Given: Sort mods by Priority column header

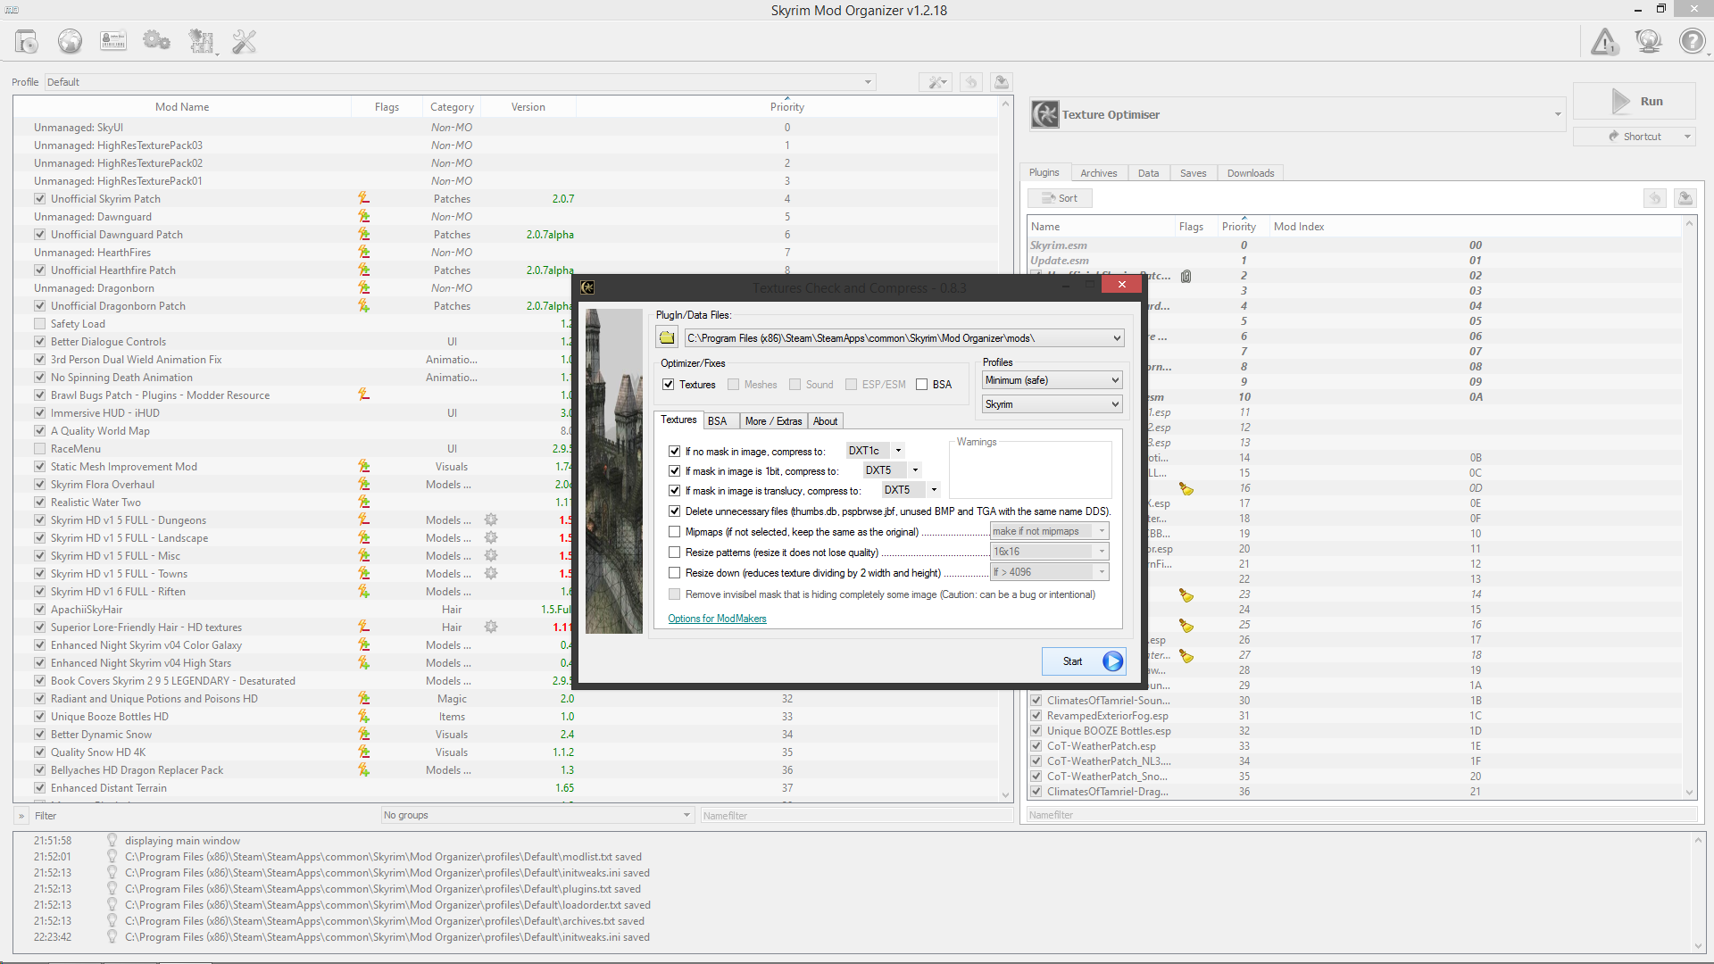Looking at the screenshot, I should coord(786,106).
